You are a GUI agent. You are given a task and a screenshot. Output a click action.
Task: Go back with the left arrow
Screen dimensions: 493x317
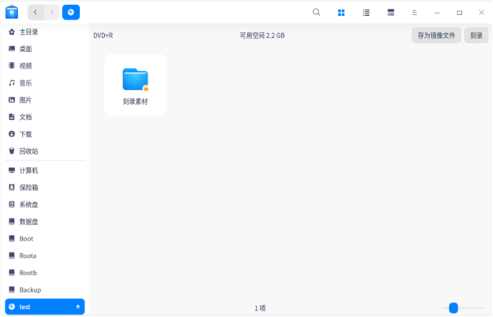tap(35, 13)
